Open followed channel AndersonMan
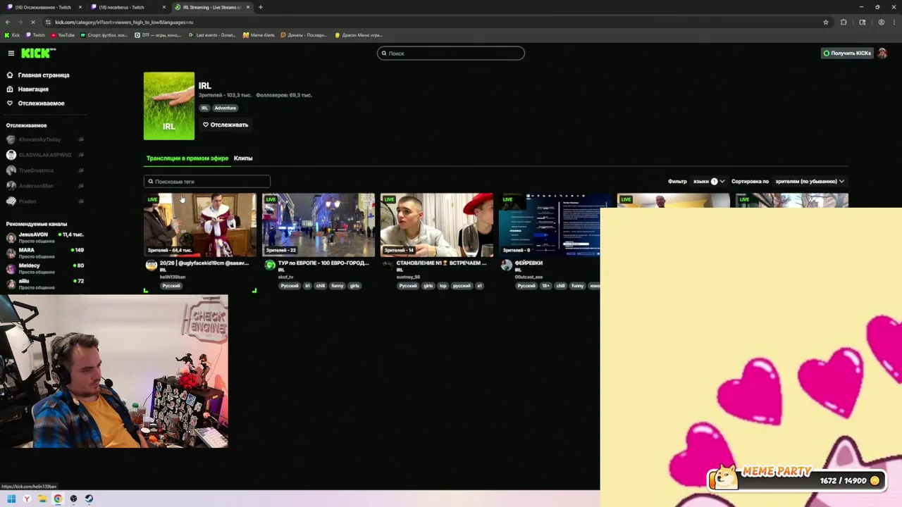The image size is (902, 507). (x=45, y=186)
